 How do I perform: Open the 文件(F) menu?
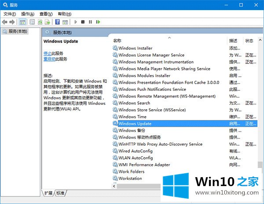[x=10, y=14]
